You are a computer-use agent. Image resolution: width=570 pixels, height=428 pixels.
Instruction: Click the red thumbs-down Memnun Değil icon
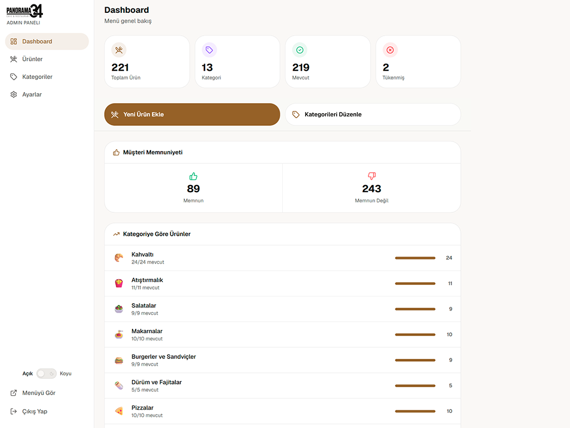pyautogui.click(x=371, y=176)
